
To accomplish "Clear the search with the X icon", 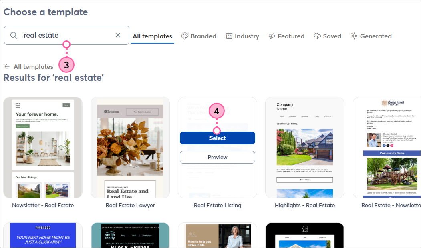I will pyautogui.click(x=118, y=35).
